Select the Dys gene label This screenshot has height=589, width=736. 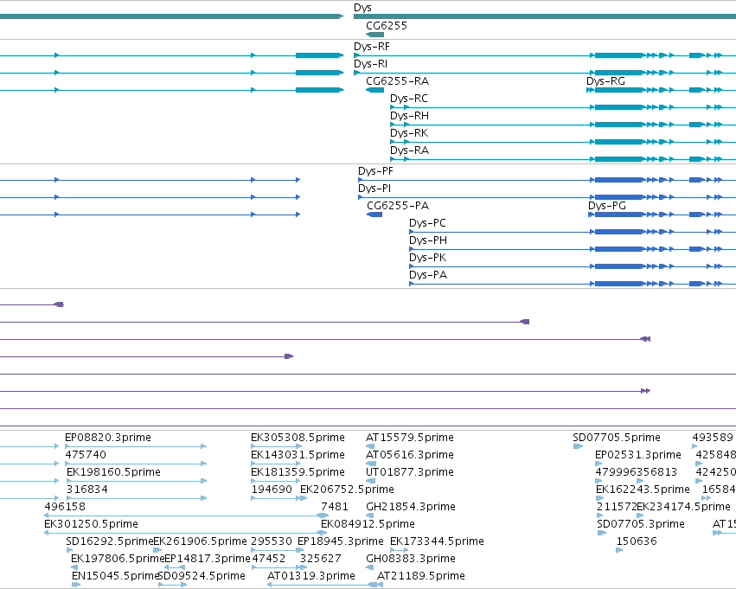tap(362, 8)
